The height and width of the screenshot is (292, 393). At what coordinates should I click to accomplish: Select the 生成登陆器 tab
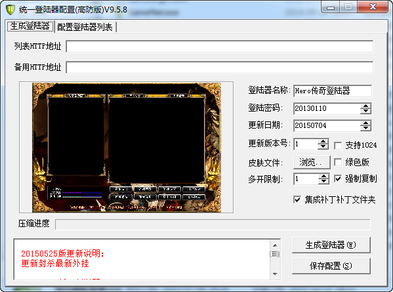(x=30, y=26)
